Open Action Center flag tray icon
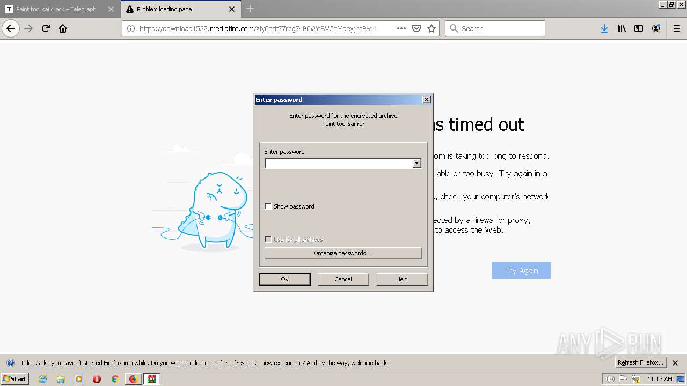The width and height of the screenshot is (687, 386). point(623,379)
